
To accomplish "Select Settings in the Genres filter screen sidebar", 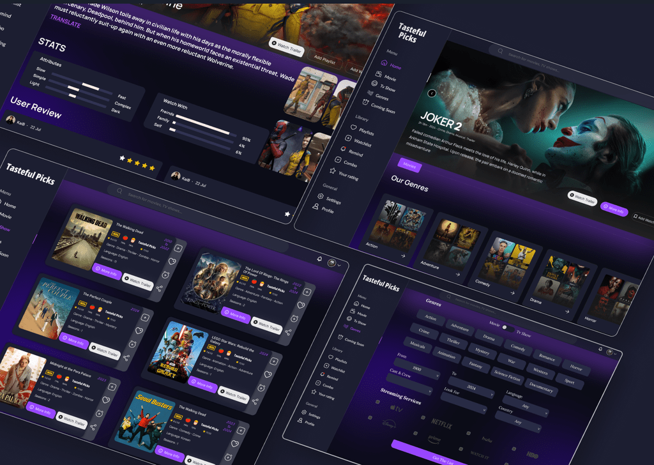I will click(311, 414).
